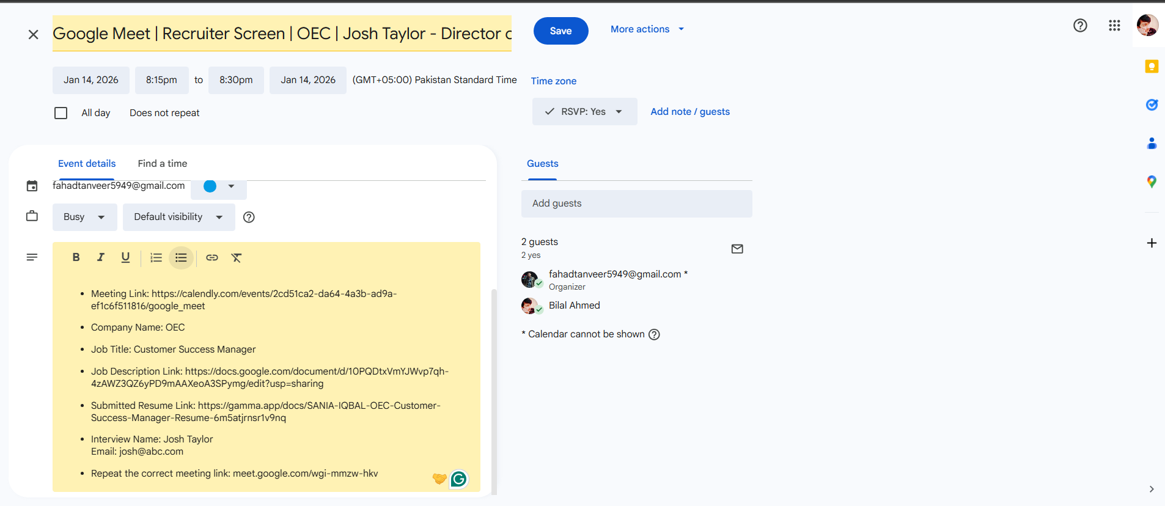Hide the side panel with the chevron arrow
The width and height of the screenshot is (1165, 506).
click(1152, 489)
